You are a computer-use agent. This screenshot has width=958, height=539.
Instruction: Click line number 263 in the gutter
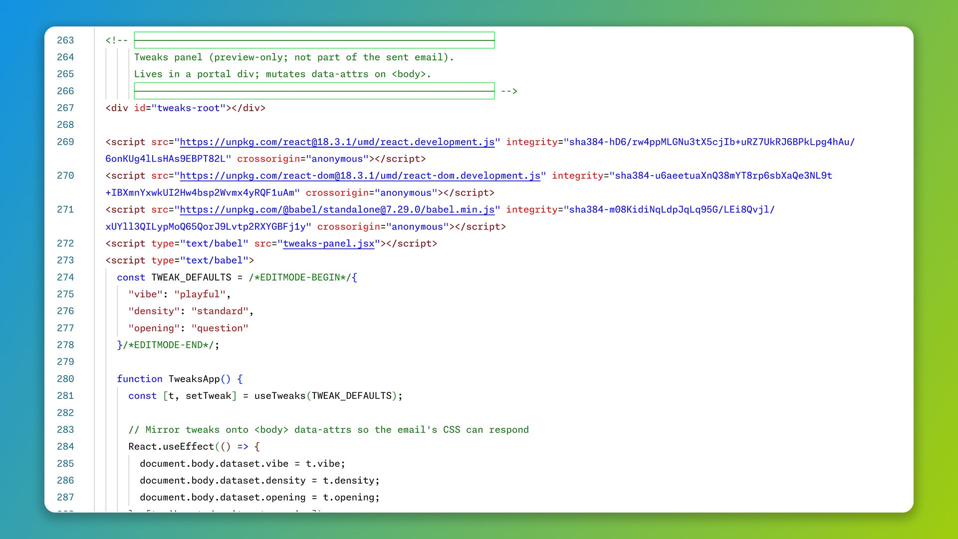[x=65, y=40]
